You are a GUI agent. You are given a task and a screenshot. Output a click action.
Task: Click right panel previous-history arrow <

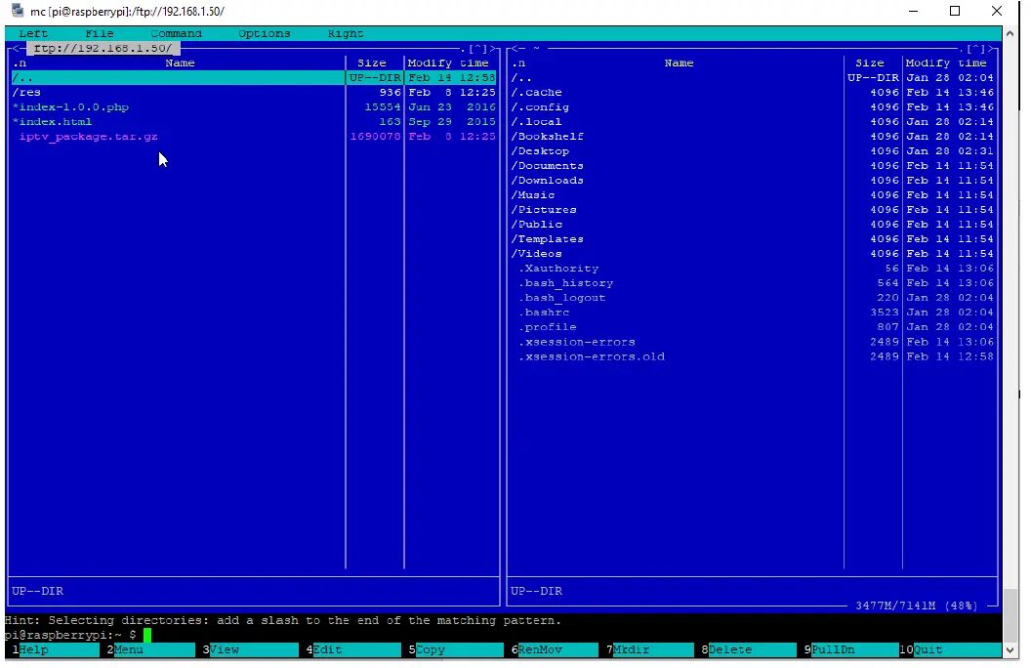click(515, 48)
